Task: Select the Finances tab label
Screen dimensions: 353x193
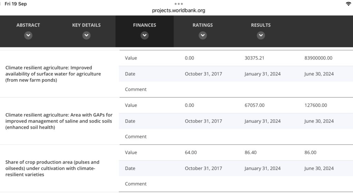Action: [x=144, y=25]
